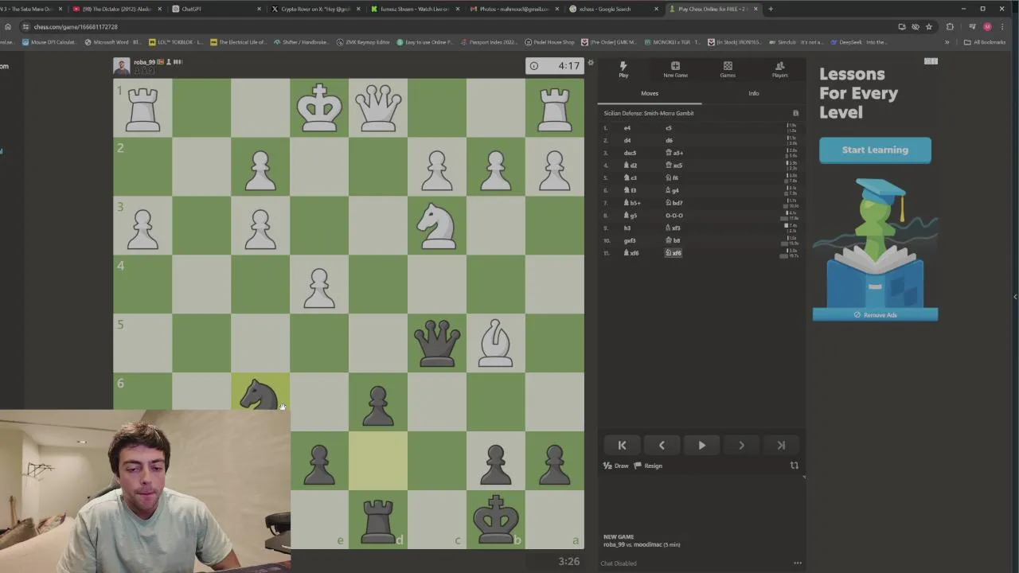Click move e4 in the move list

click(627, 128)
